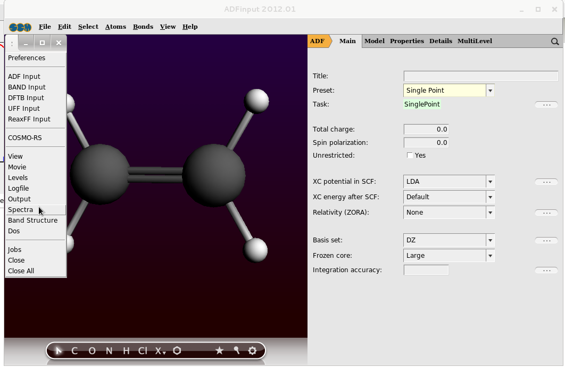Viewport: 565px width, 367px height.
Task: Enable the Unrestricted Yes checkbox
Action: coord(410,156)
